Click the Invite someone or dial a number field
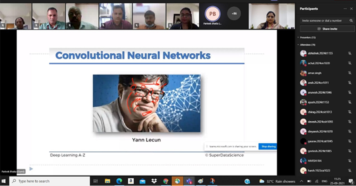356x186 pixels. pos(323,20)
